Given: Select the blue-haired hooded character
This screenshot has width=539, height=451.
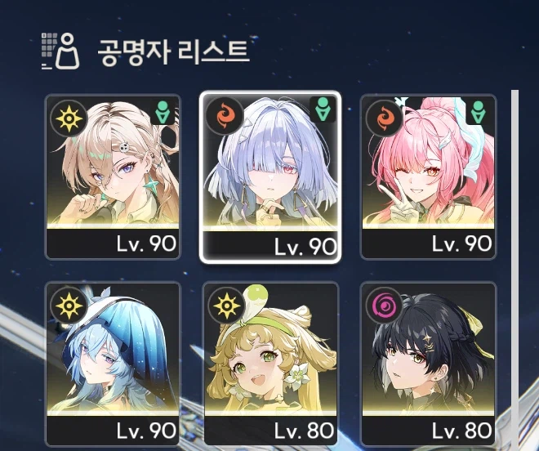Looking at the screenshot, I should click(113, 364).
